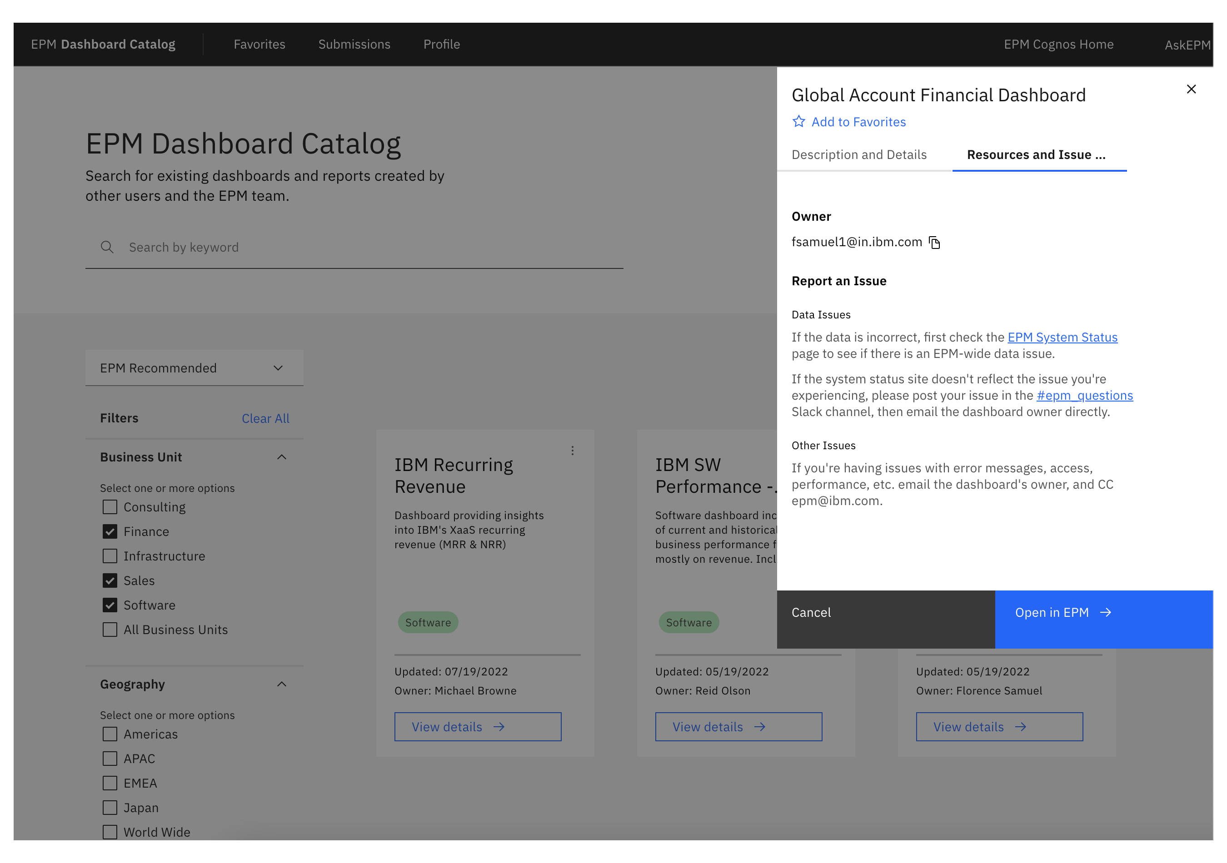Open the Submissions menu item

click(x=354, y=45)
